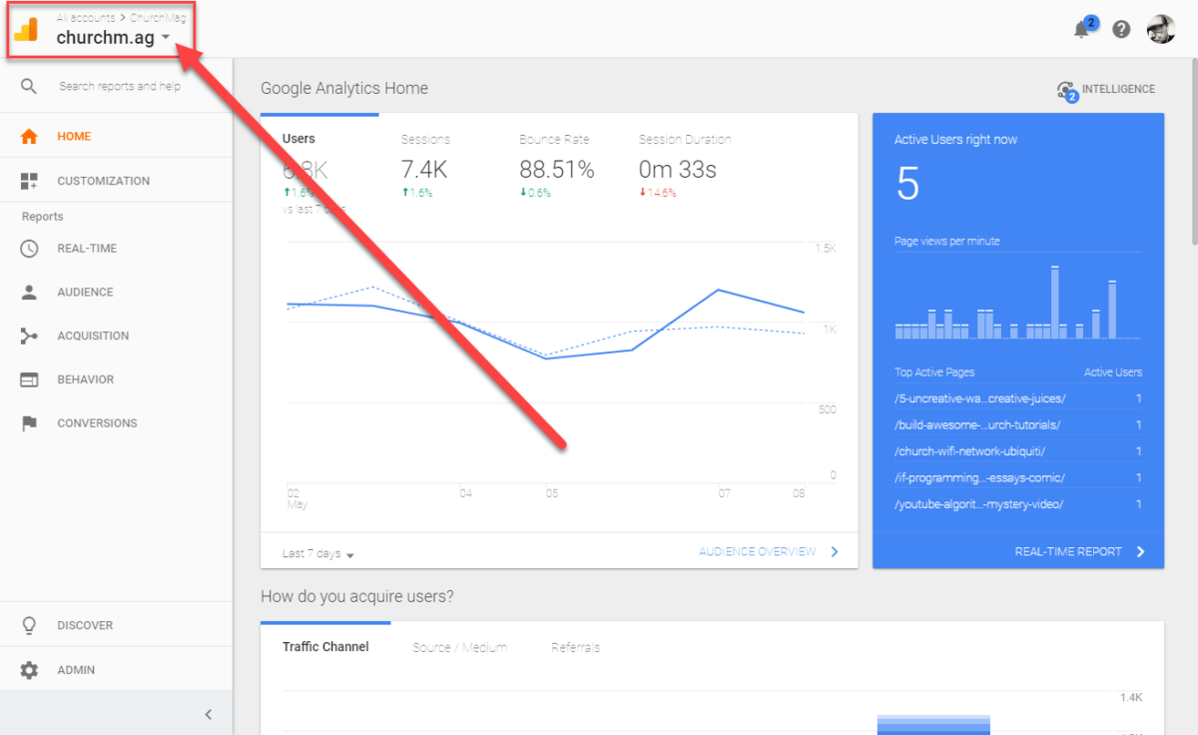This screenshot has height=735, width=1198.
Task: Expand REAL-TIME reports section
Action: point(87,249)
